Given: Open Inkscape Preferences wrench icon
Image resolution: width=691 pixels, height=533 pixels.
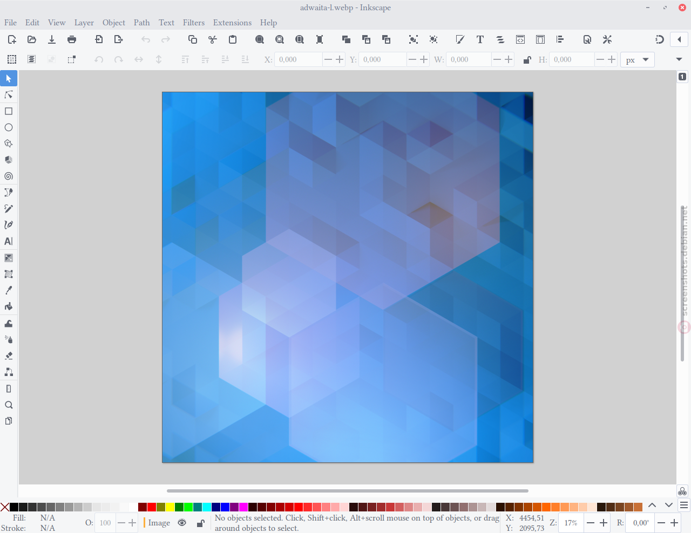Looking at the screenshot, I should pos(607,39).
